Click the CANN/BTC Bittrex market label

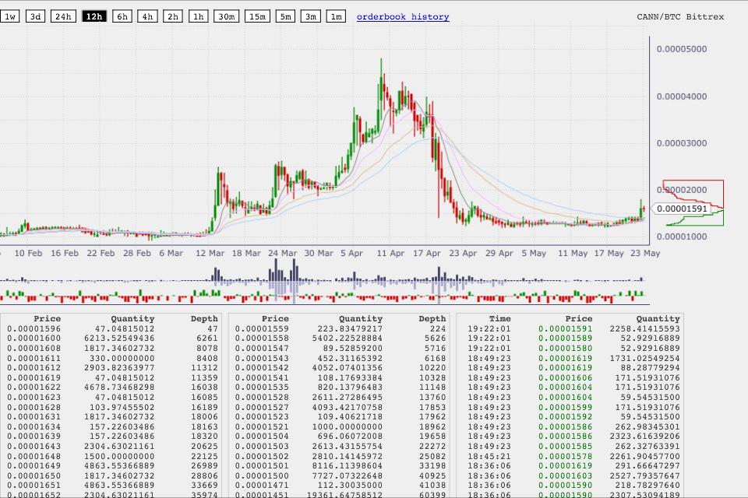pyautogui.click(x=680, y=16)
